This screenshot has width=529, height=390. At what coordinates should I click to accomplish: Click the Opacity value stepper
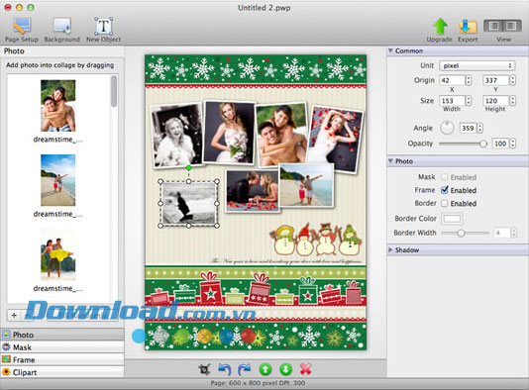pos(513,144)
